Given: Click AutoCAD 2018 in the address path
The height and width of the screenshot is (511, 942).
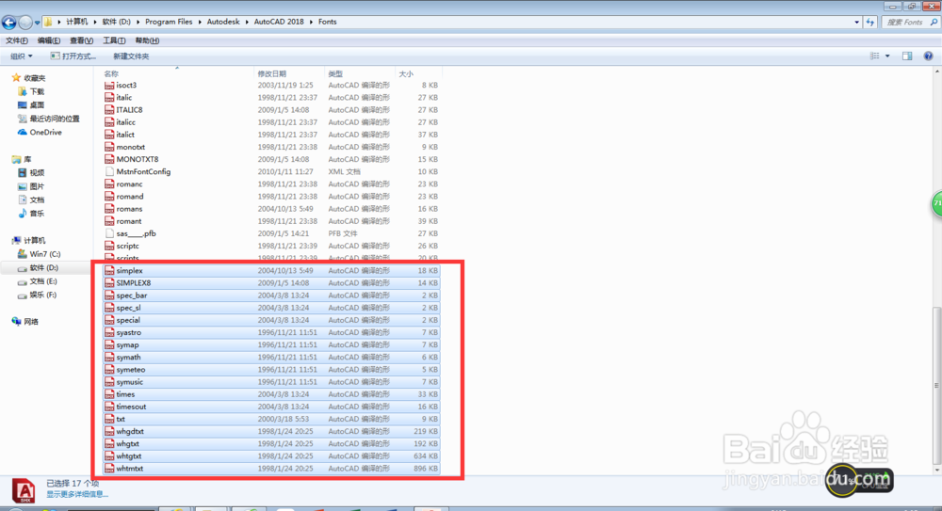Looking at the screenshot, I should coord(279,22).
